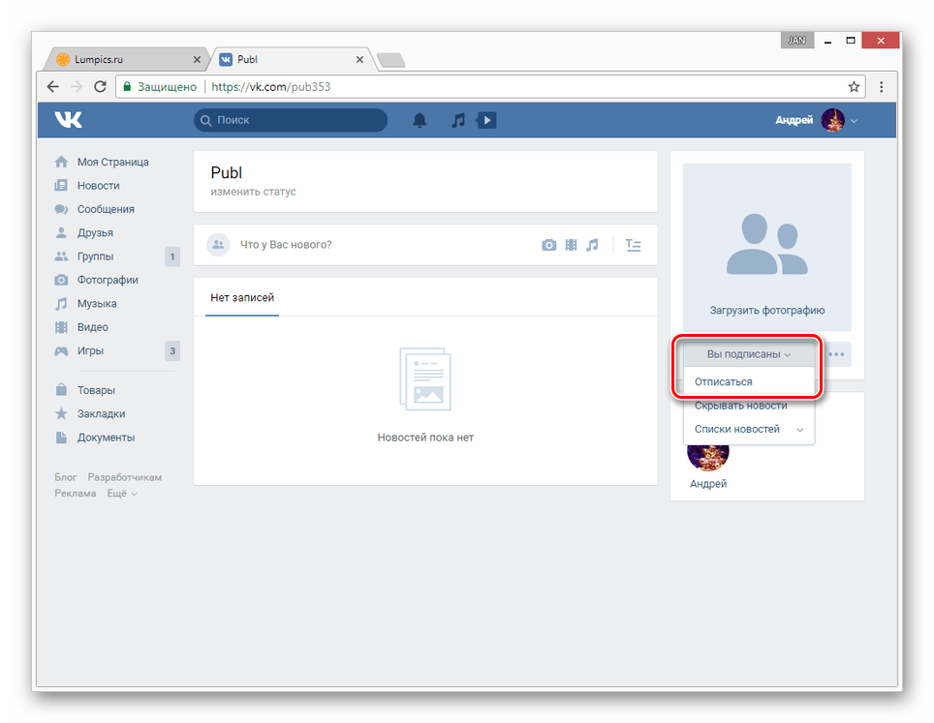Click the Блог footer link
Screen dimensions: 934x723
coord(66,477)
